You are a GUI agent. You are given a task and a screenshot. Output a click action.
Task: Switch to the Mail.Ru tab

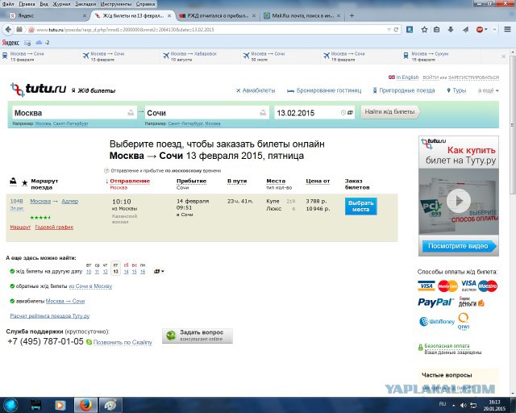302,15
